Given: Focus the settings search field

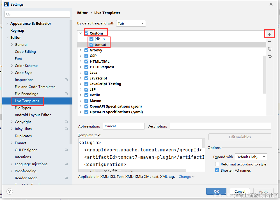Looking at the screenshot, I should (x=37, y=14).
